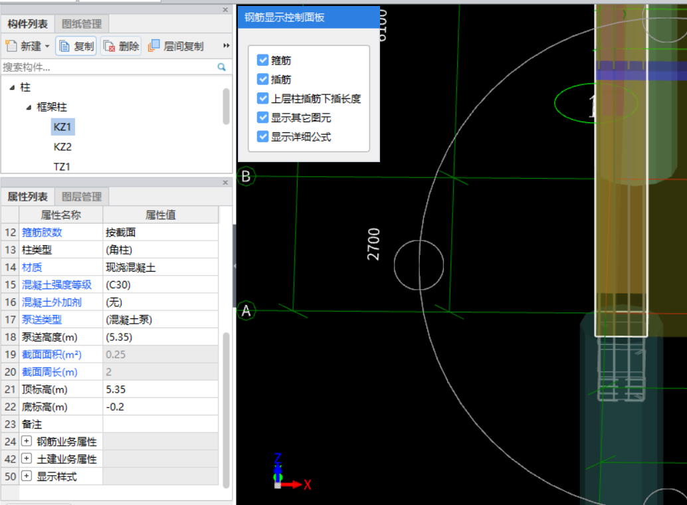Click the 箍筋肢数 property name

(42, 233)
